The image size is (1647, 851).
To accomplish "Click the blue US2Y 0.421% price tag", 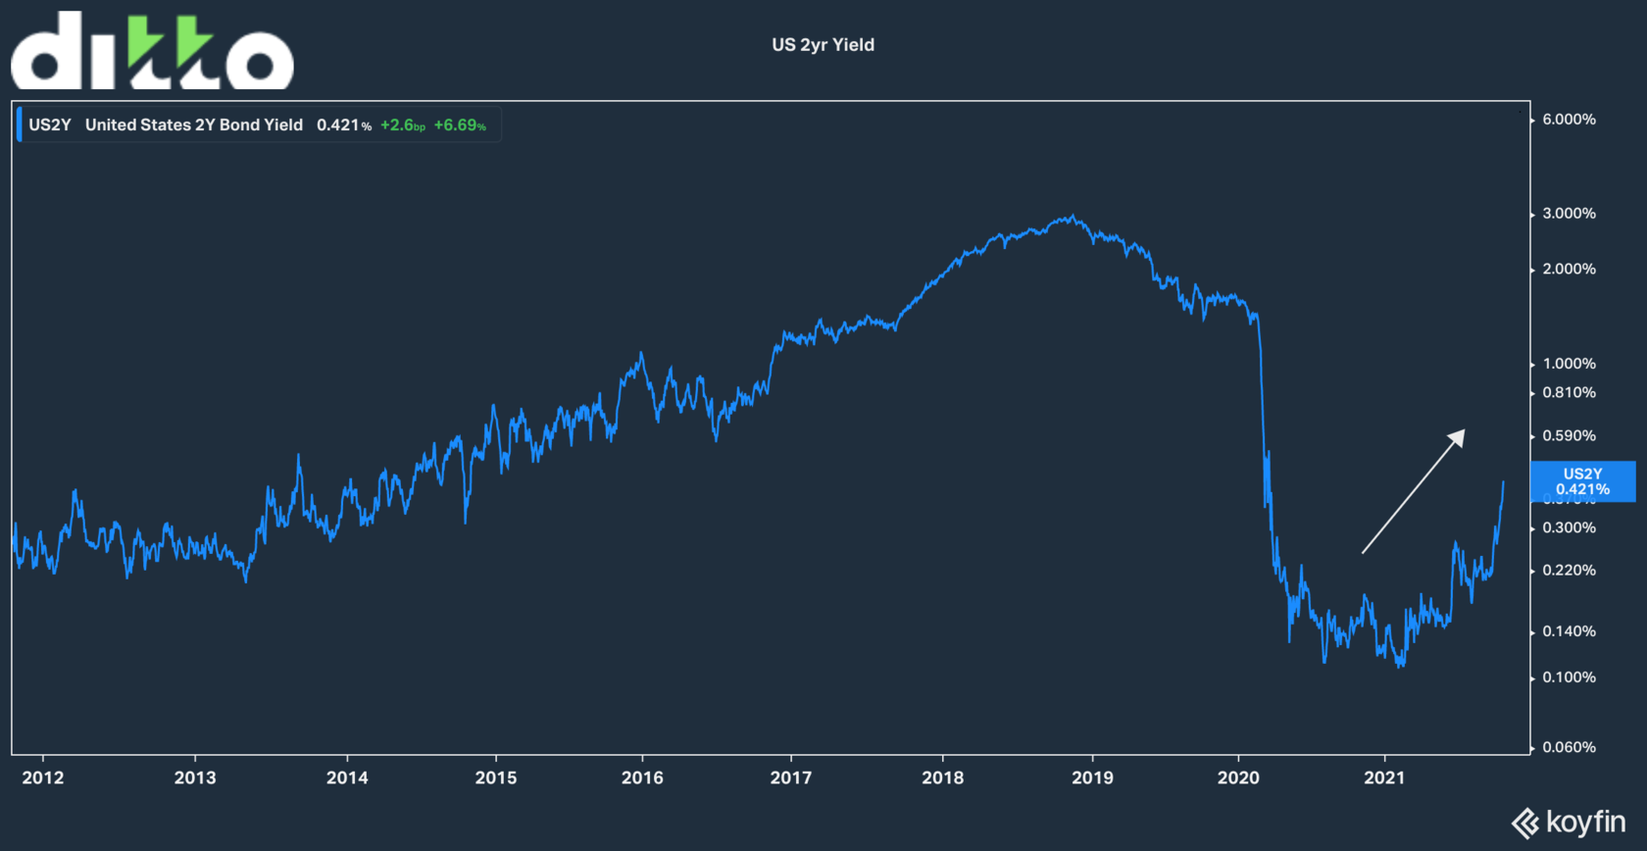I will (1583, 481).
